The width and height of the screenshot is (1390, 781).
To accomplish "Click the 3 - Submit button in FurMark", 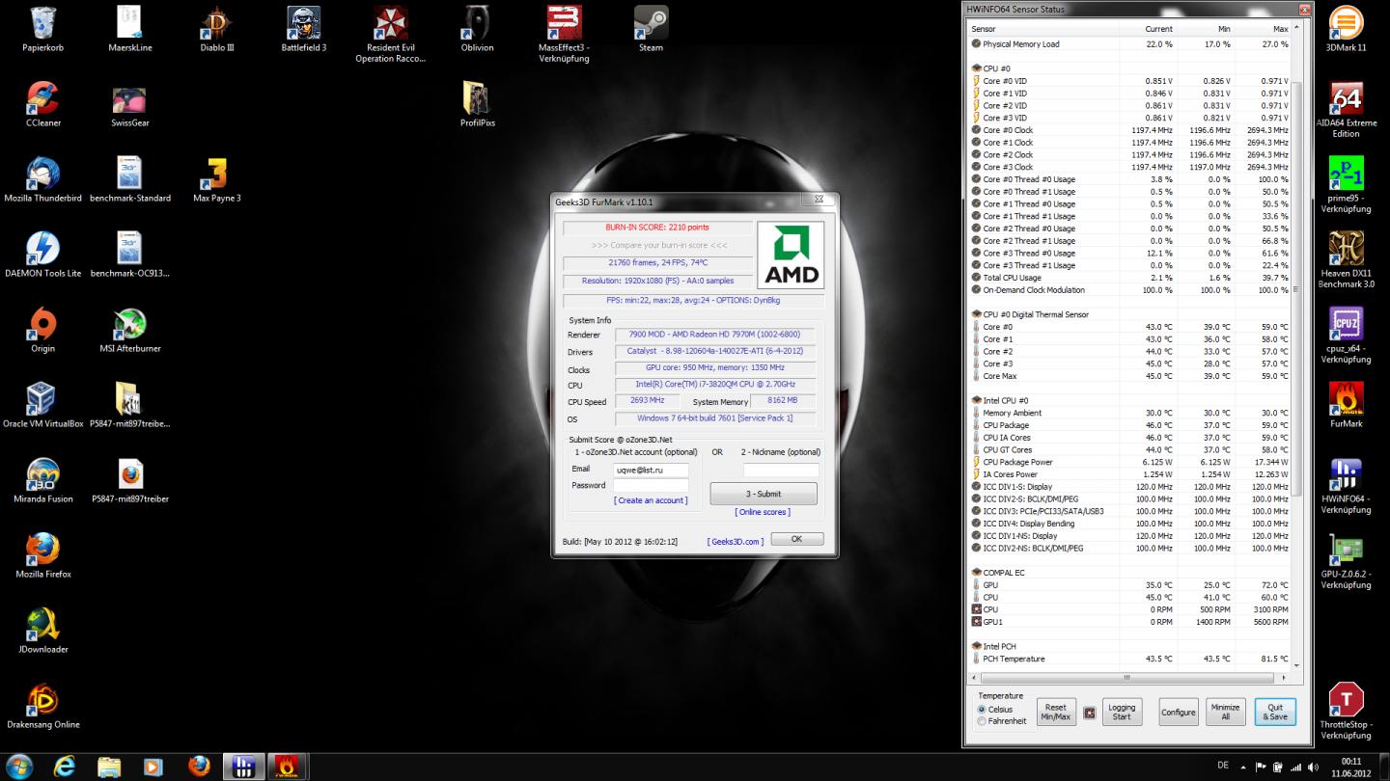I will pyautogui.click(x=764, y=494).
